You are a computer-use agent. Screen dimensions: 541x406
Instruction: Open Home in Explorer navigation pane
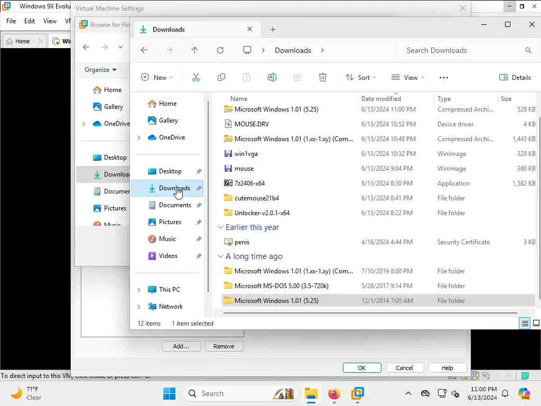click(167, 104)
